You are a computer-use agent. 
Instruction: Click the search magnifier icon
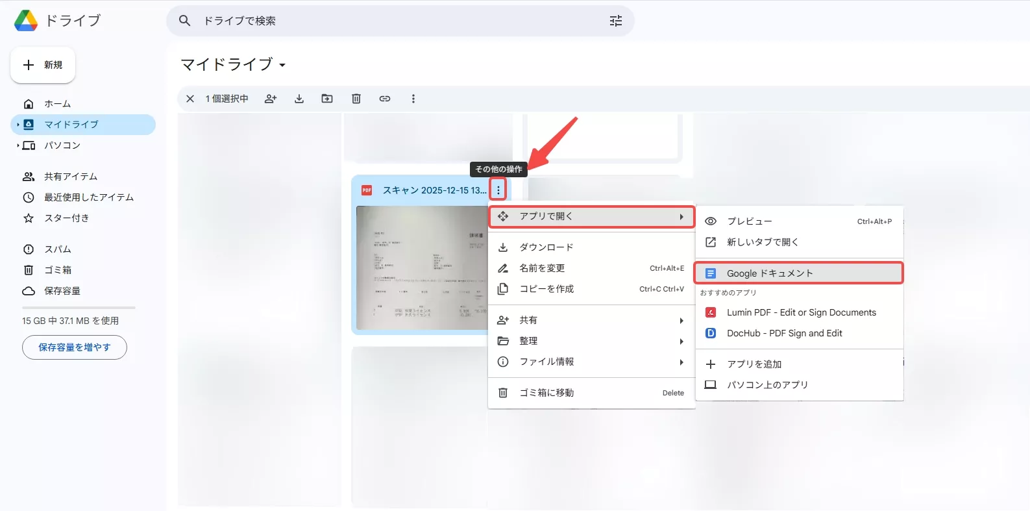185,21
